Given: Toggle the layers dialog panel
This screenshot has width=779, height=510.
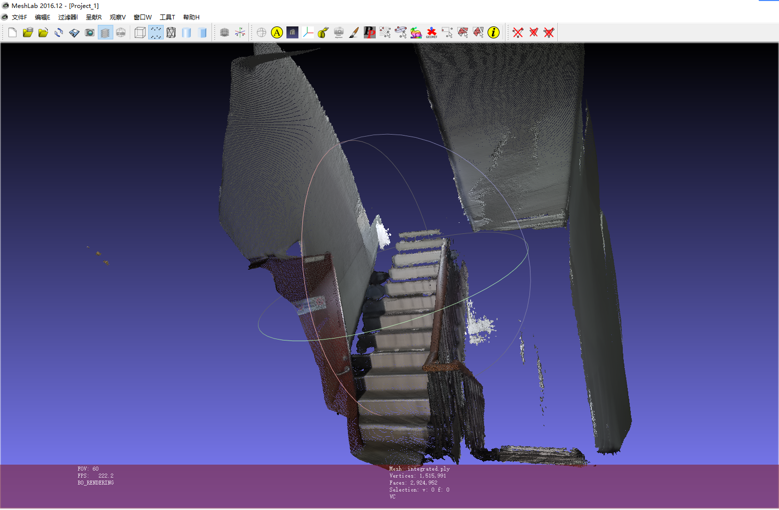Looking at the screenshot, I should [105, 32].
